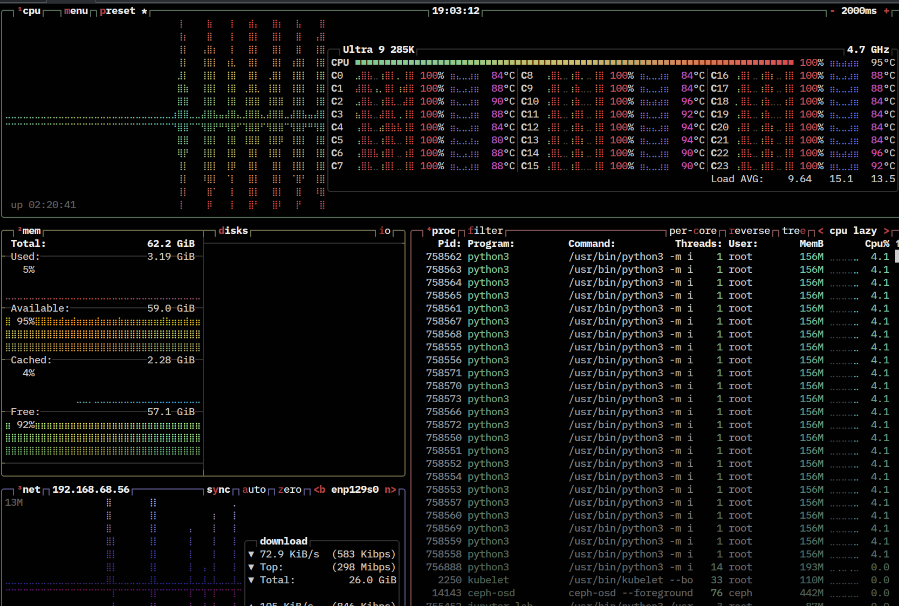Select the disks panel header
The image size is (899, 606).
point(233,231)
